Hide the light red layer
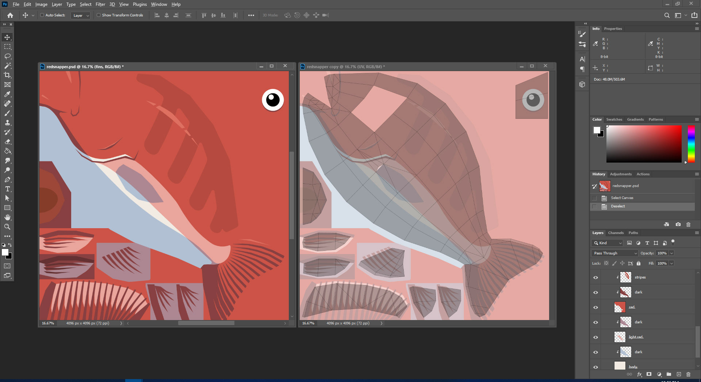This screenshot has width=701, height=382. coord(595,337)
